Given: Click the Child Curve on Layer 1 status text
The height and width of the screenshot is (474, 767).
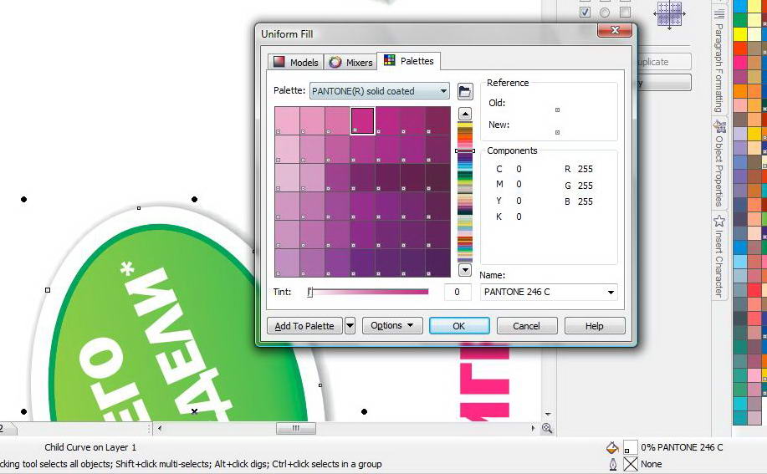Looking at the screenshot, I should pyautogui.click(x=90, y=447).
